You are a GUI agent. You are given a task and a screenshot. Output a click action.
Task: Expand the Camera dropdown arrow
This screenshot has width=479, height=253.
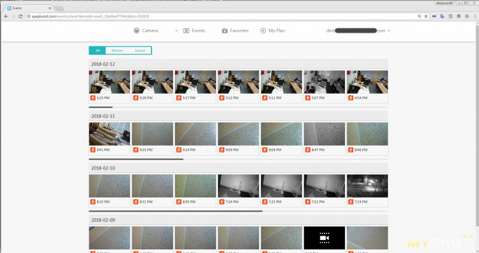tap(176, 30)
